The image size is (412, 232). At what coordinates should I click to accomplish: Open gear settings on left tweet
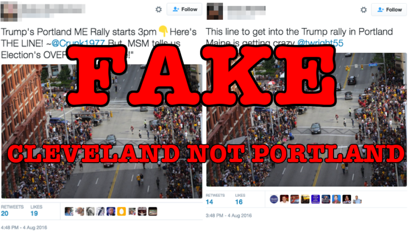pos(158,9)
